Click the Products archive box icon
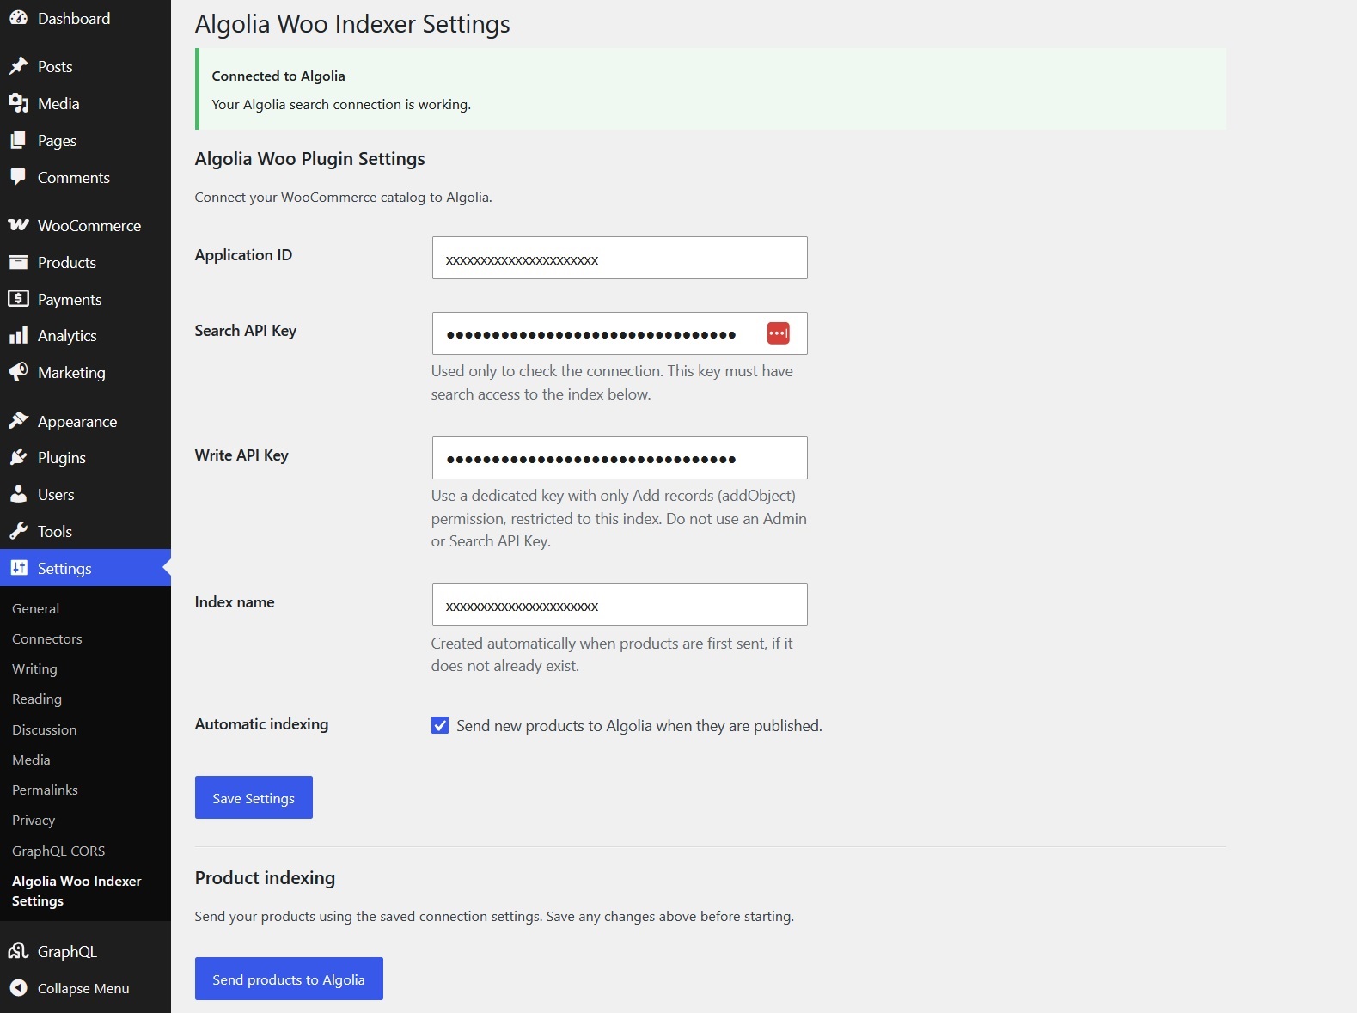 click(18, 262)
